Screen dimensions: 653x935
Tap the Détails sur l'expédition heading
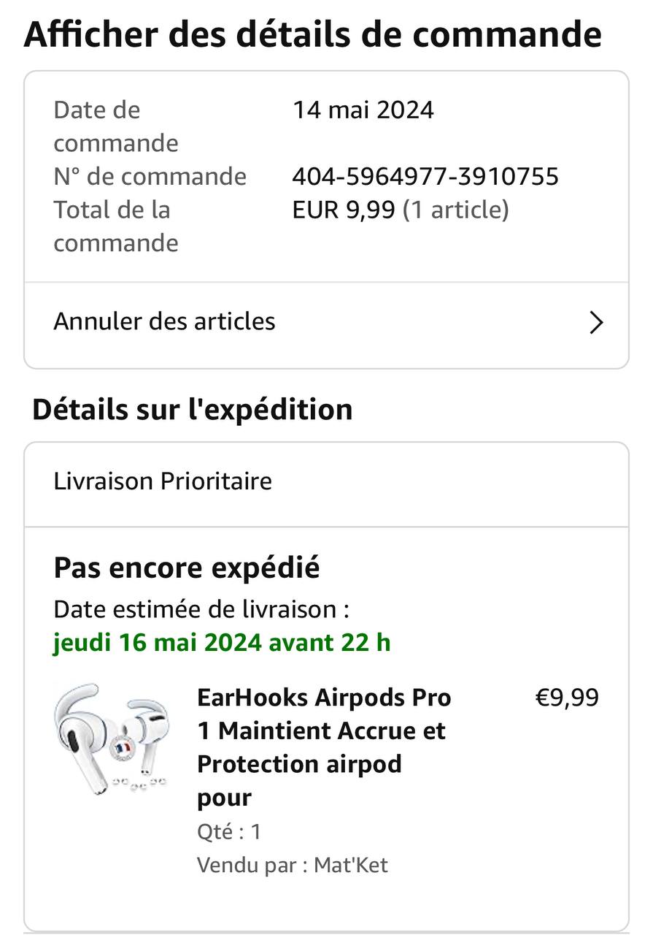click(193, 409)
